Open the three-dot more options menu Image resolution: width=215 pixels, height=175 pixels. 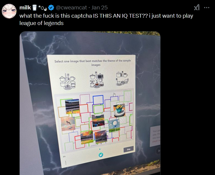207,8
